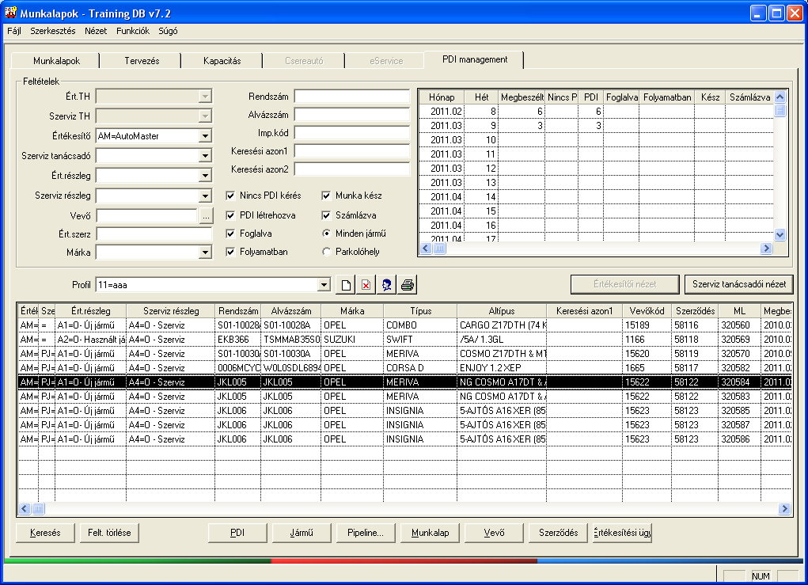Click the Szerződés button
The image size is (808, 585).
click(558, 533)
